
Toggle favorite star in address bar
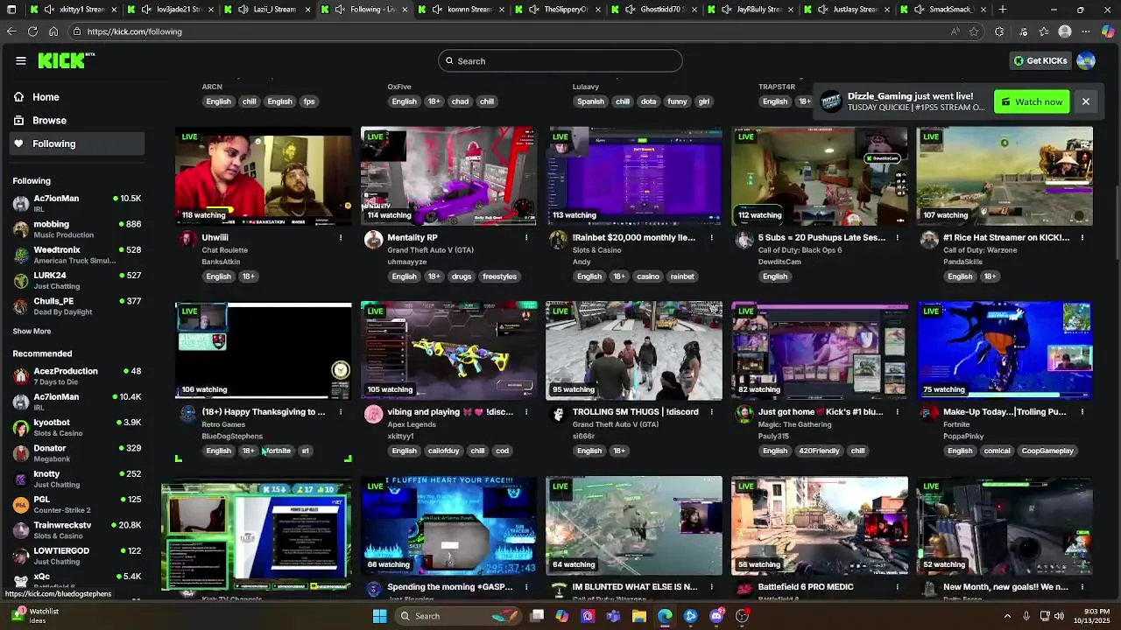click(x=974, y=31)
